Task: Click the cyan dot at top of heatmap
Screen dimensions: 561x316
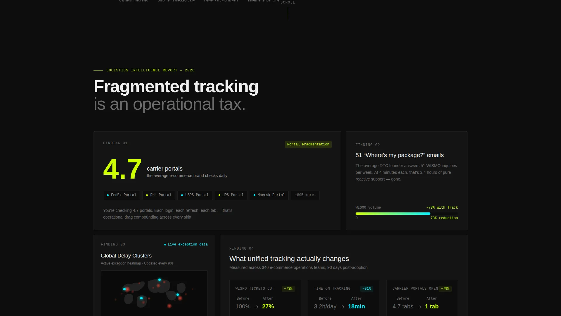Action: pos(160,280)
